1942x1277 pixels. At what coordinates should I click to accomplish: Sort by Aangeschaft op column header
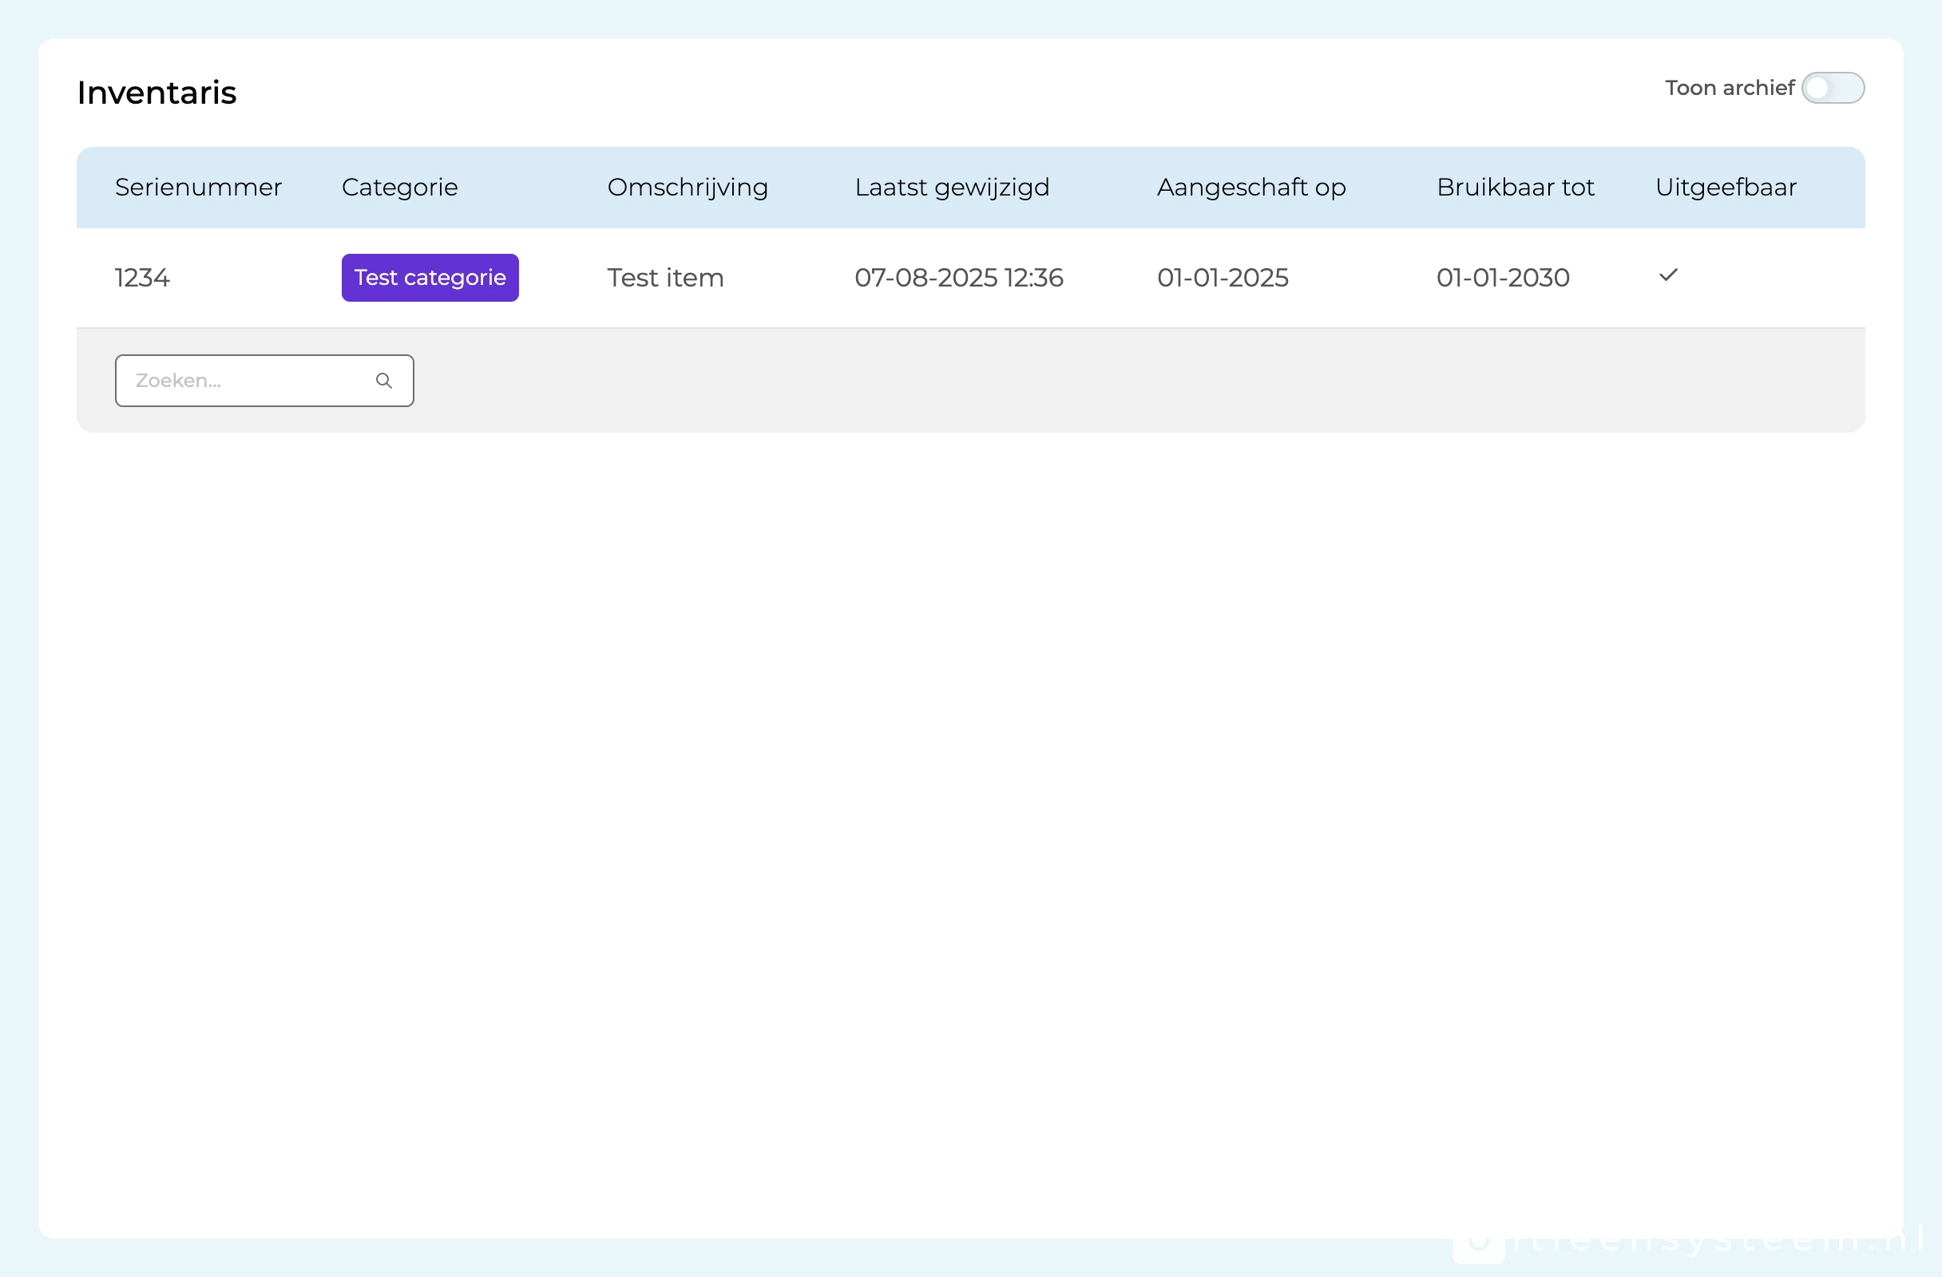[x=1250, y=188]
